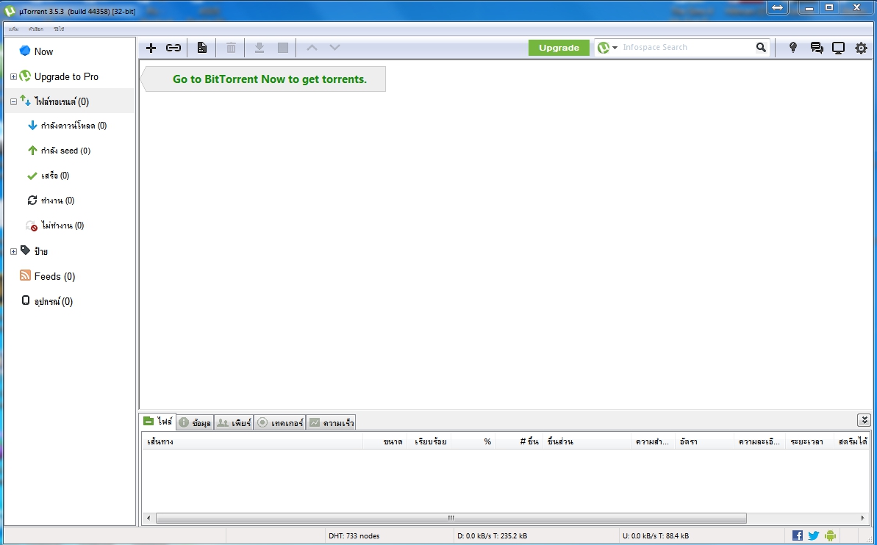Open the วิธีใช้ help menu
Viewport: 877px width, 545px height.
point(59,29)
